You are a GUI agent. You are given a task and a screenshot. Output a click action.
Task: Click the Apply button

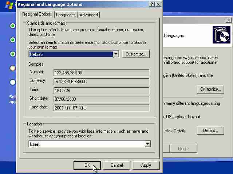(x=146, y=165)
